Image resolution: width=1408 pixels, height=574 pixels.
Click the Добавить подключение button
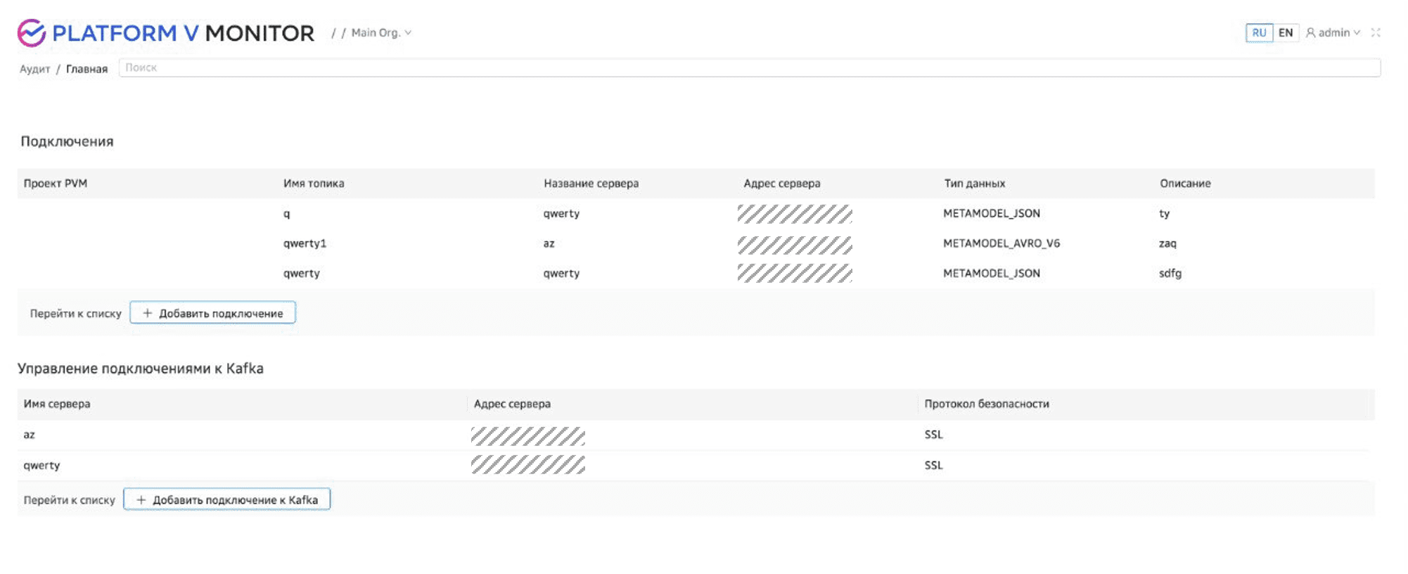click(x=212, y=313)
